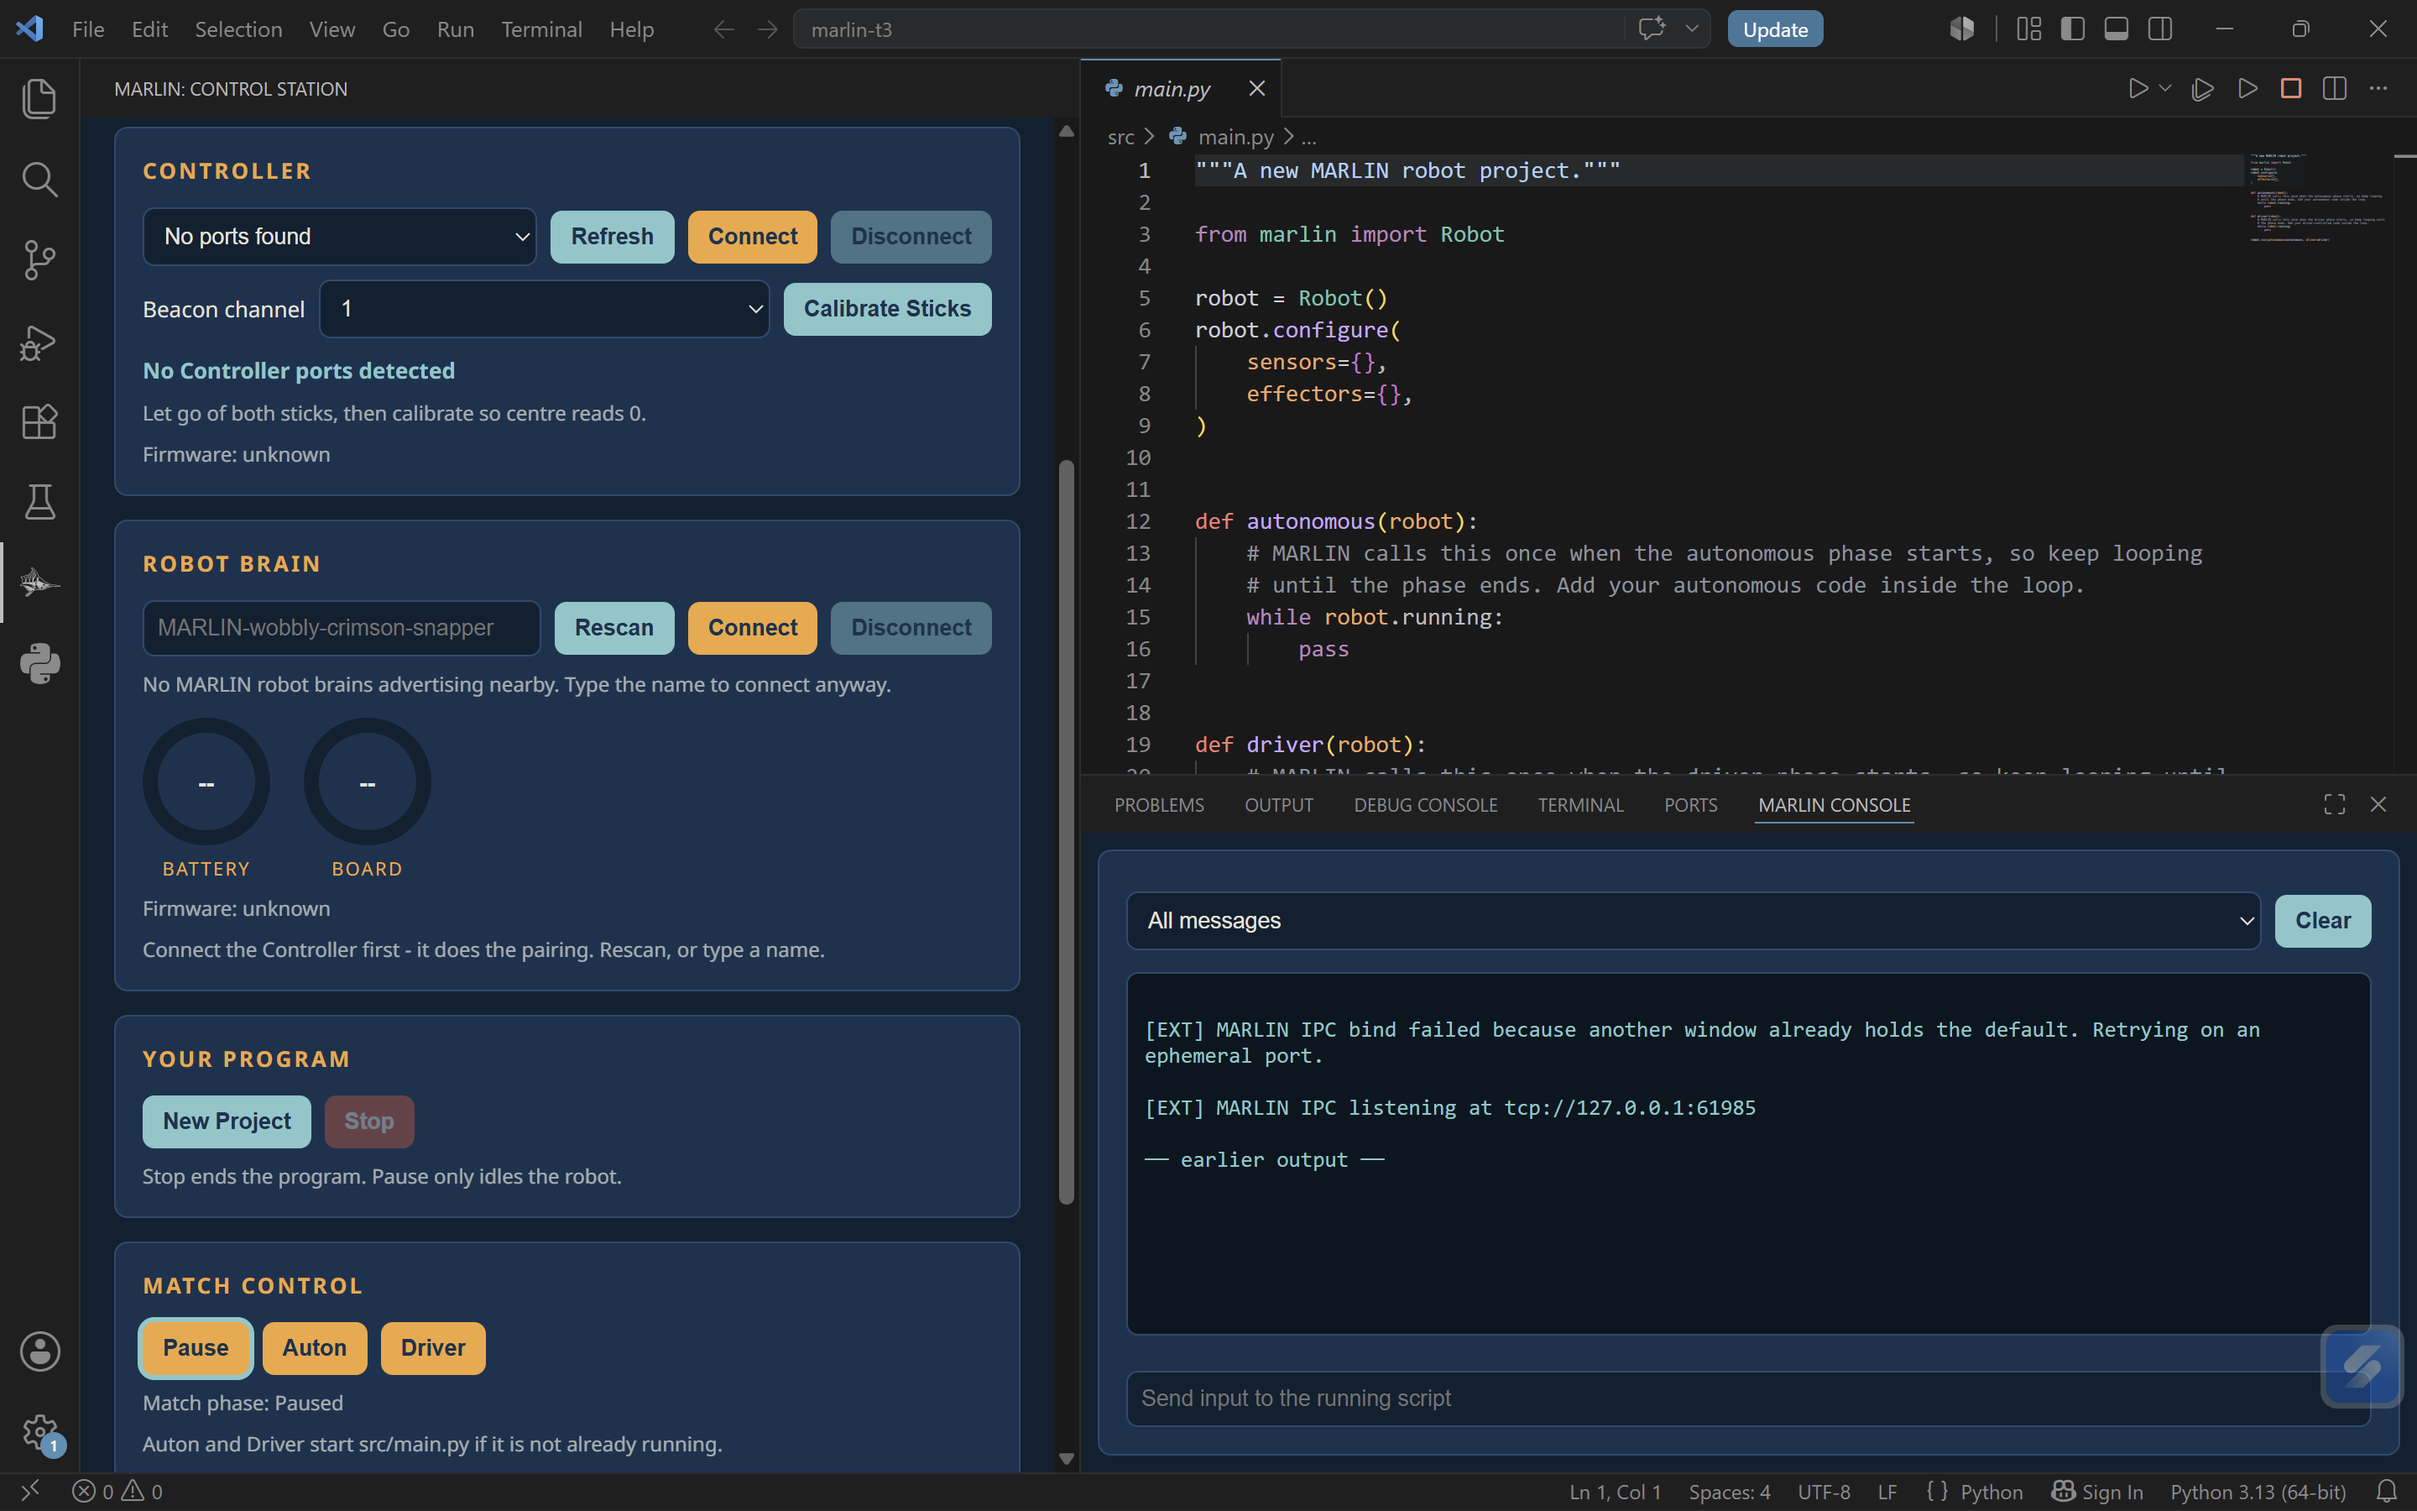Open the remote window status bar icon

point(30,1492)
